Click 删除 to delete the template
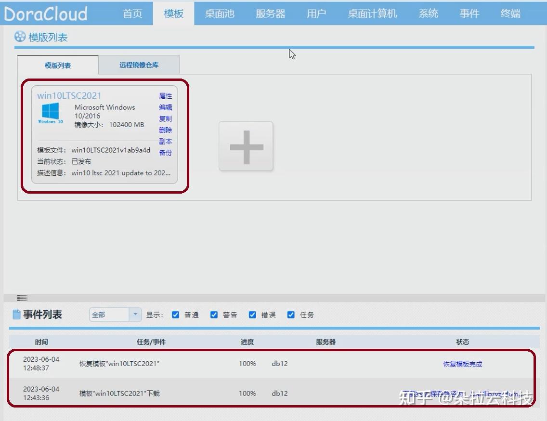This screenshot has width=547, height=421. click(166, 130)
